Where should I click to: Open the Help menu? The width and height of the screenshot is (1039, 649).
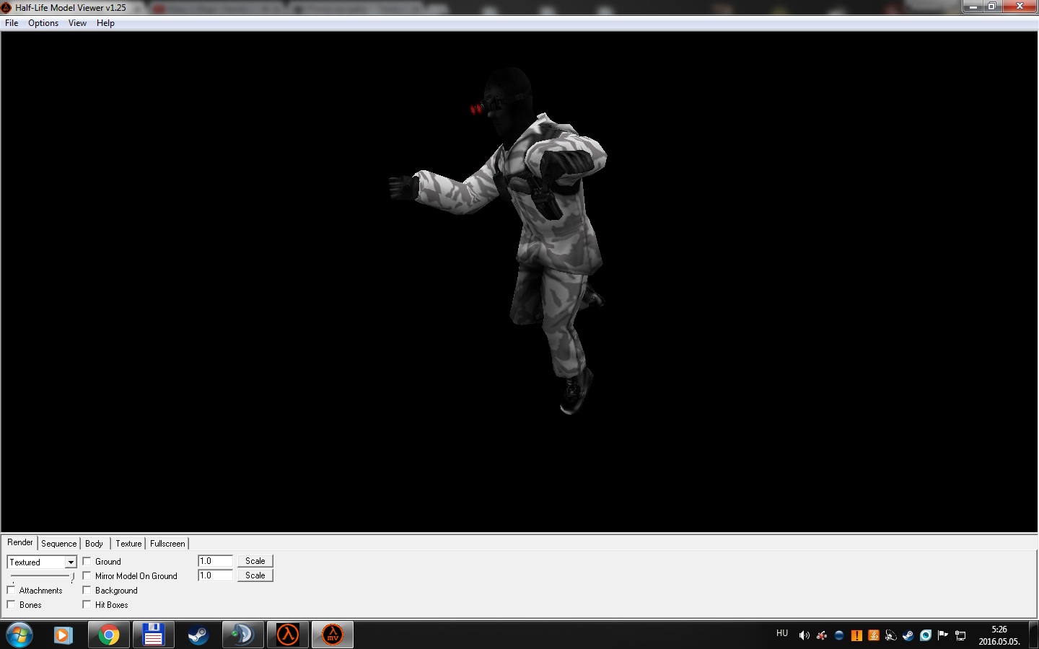[x=105, y=23]
